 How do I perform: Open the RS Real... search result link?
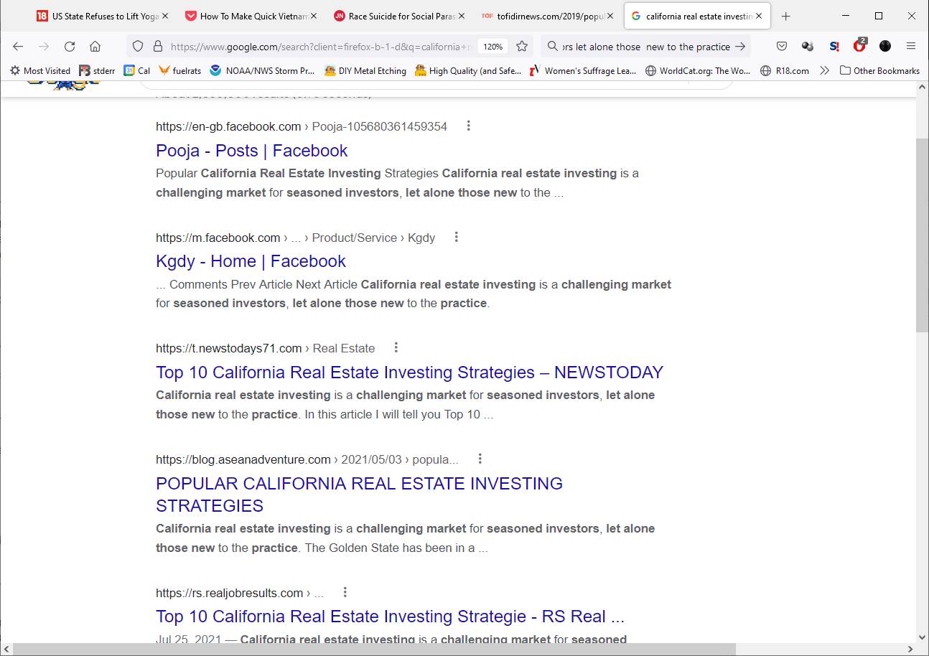coord(390,617)
